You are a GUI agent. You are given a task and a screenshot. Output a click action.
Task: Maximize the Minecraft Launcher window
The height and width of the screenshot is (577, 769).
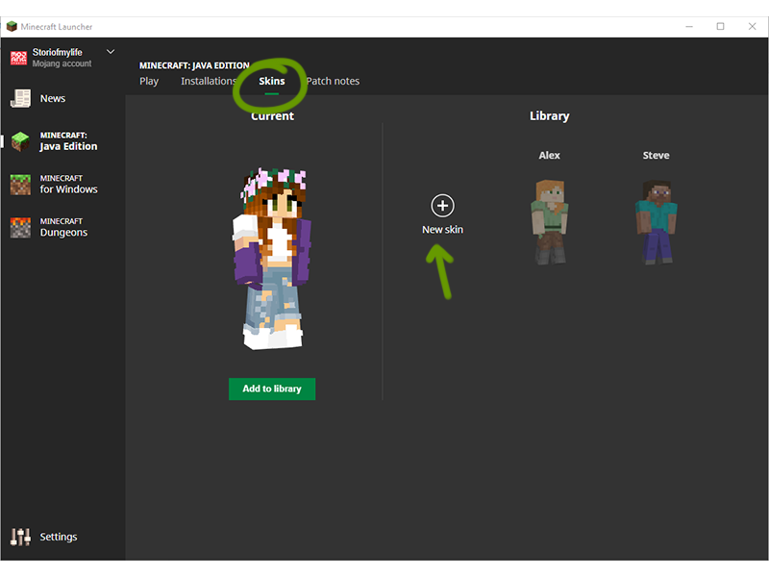coord(720,26)
